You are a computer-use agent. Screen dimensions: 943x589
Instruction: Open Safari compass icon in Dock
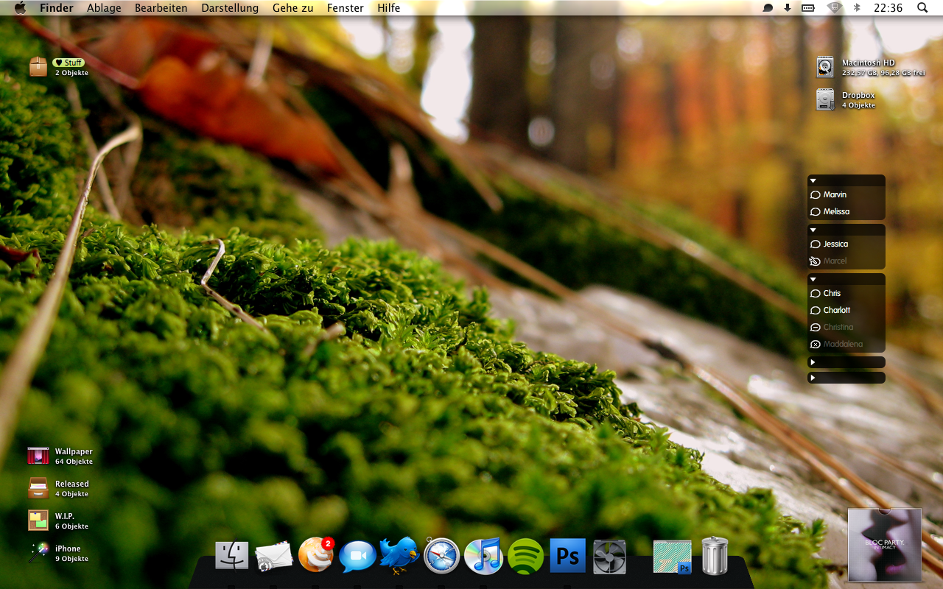pos(442,556)
